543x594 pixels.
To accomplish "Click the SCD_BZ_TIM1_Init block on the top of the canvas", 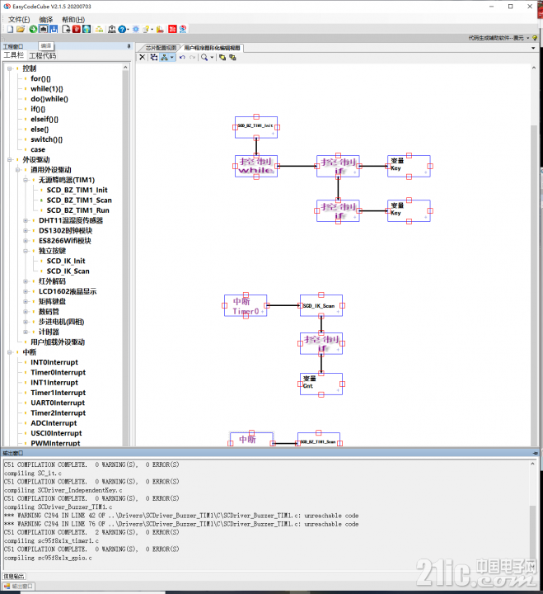I will click(x=256, y=127).
